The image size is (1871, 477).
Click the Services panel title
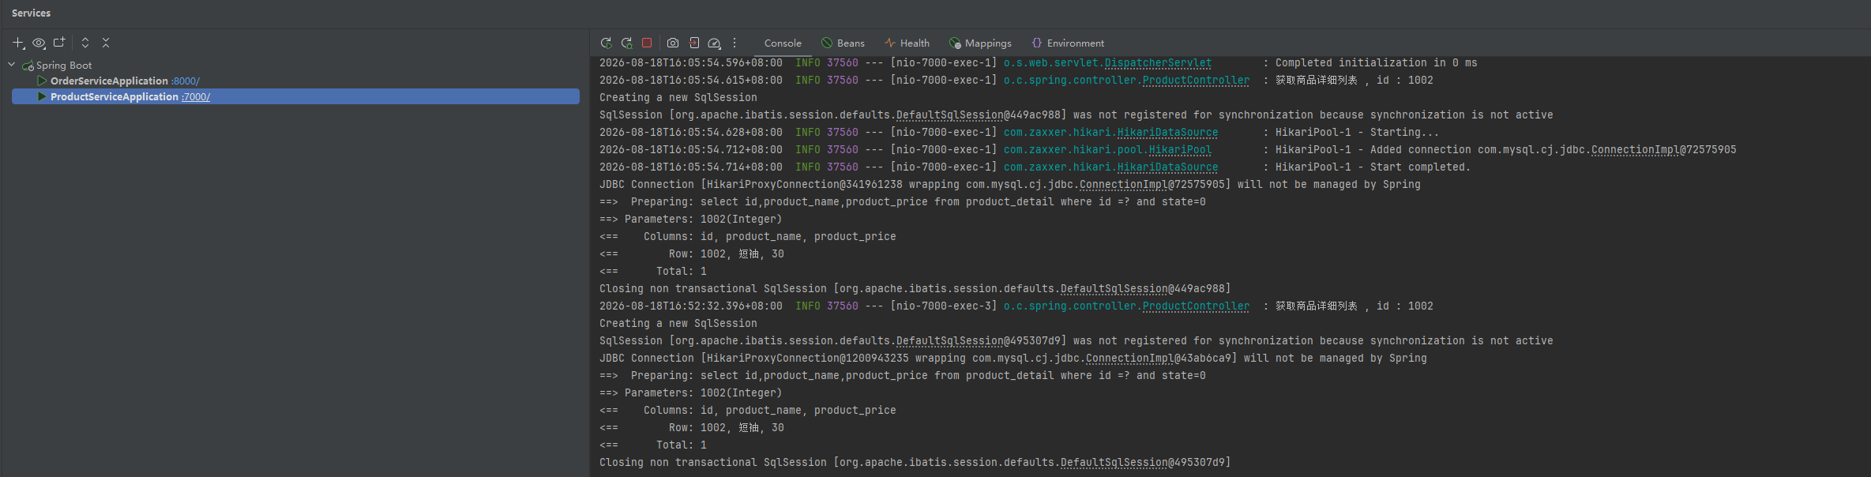pos(31,13)
